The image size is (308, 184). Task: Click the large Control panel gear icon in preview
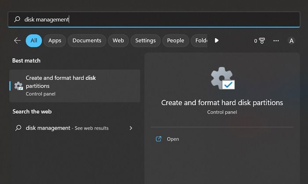coord(223,78)
